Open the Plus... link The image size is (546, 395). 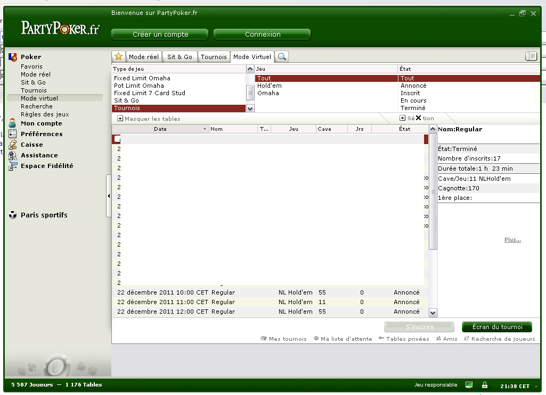(512, 239)
